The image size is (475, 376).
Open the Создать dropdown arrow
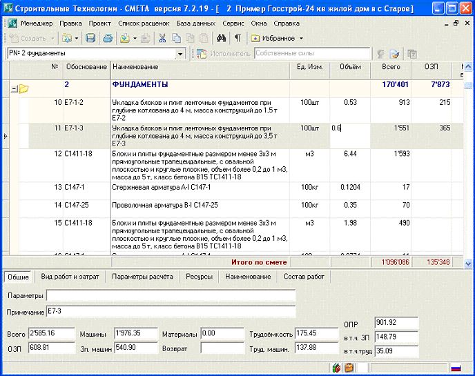tap(52, 39)
